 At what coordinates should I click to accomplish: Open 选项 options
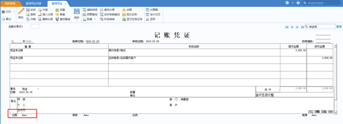[x=150, y=19]
